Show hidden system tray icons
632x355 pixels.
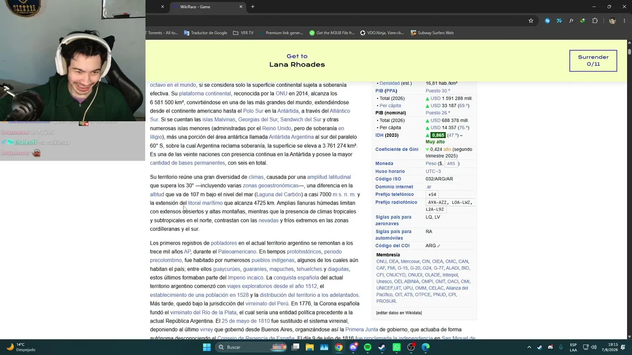pyautogui.click(x=529, y=347)
